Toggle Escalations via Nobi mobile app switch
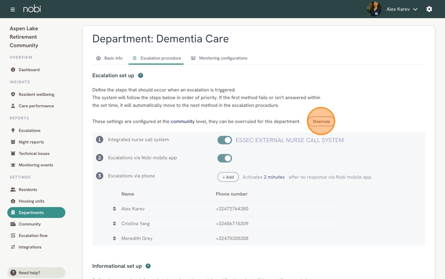 pos(224,158)
